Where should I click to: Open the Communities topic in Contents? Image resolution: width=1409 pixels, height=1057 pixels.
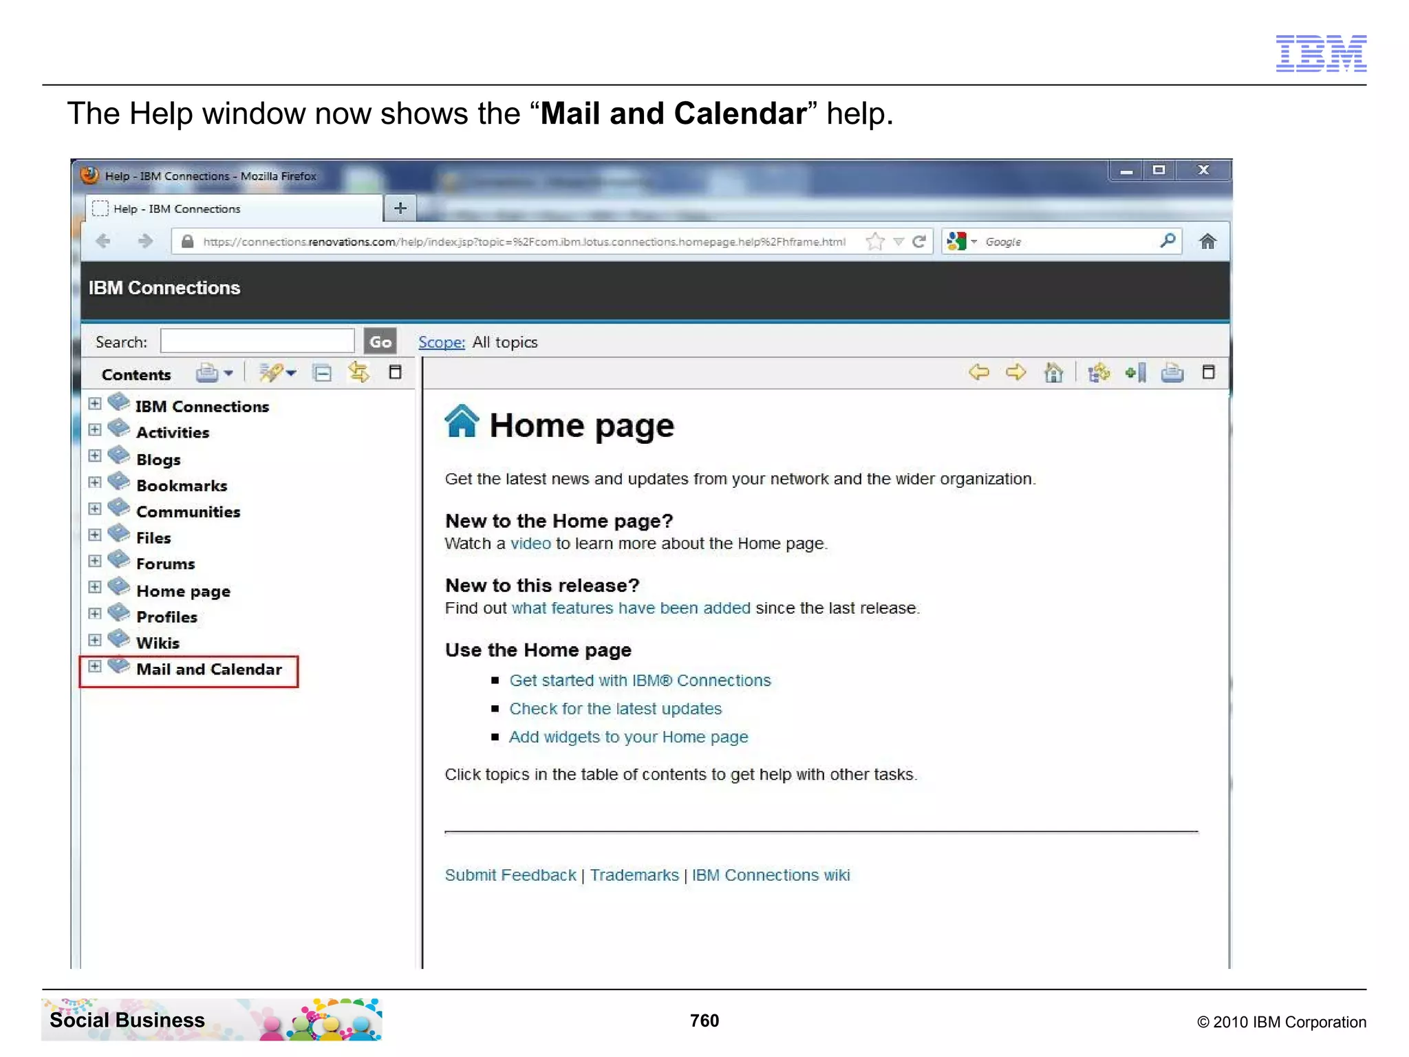click(189, 512)
